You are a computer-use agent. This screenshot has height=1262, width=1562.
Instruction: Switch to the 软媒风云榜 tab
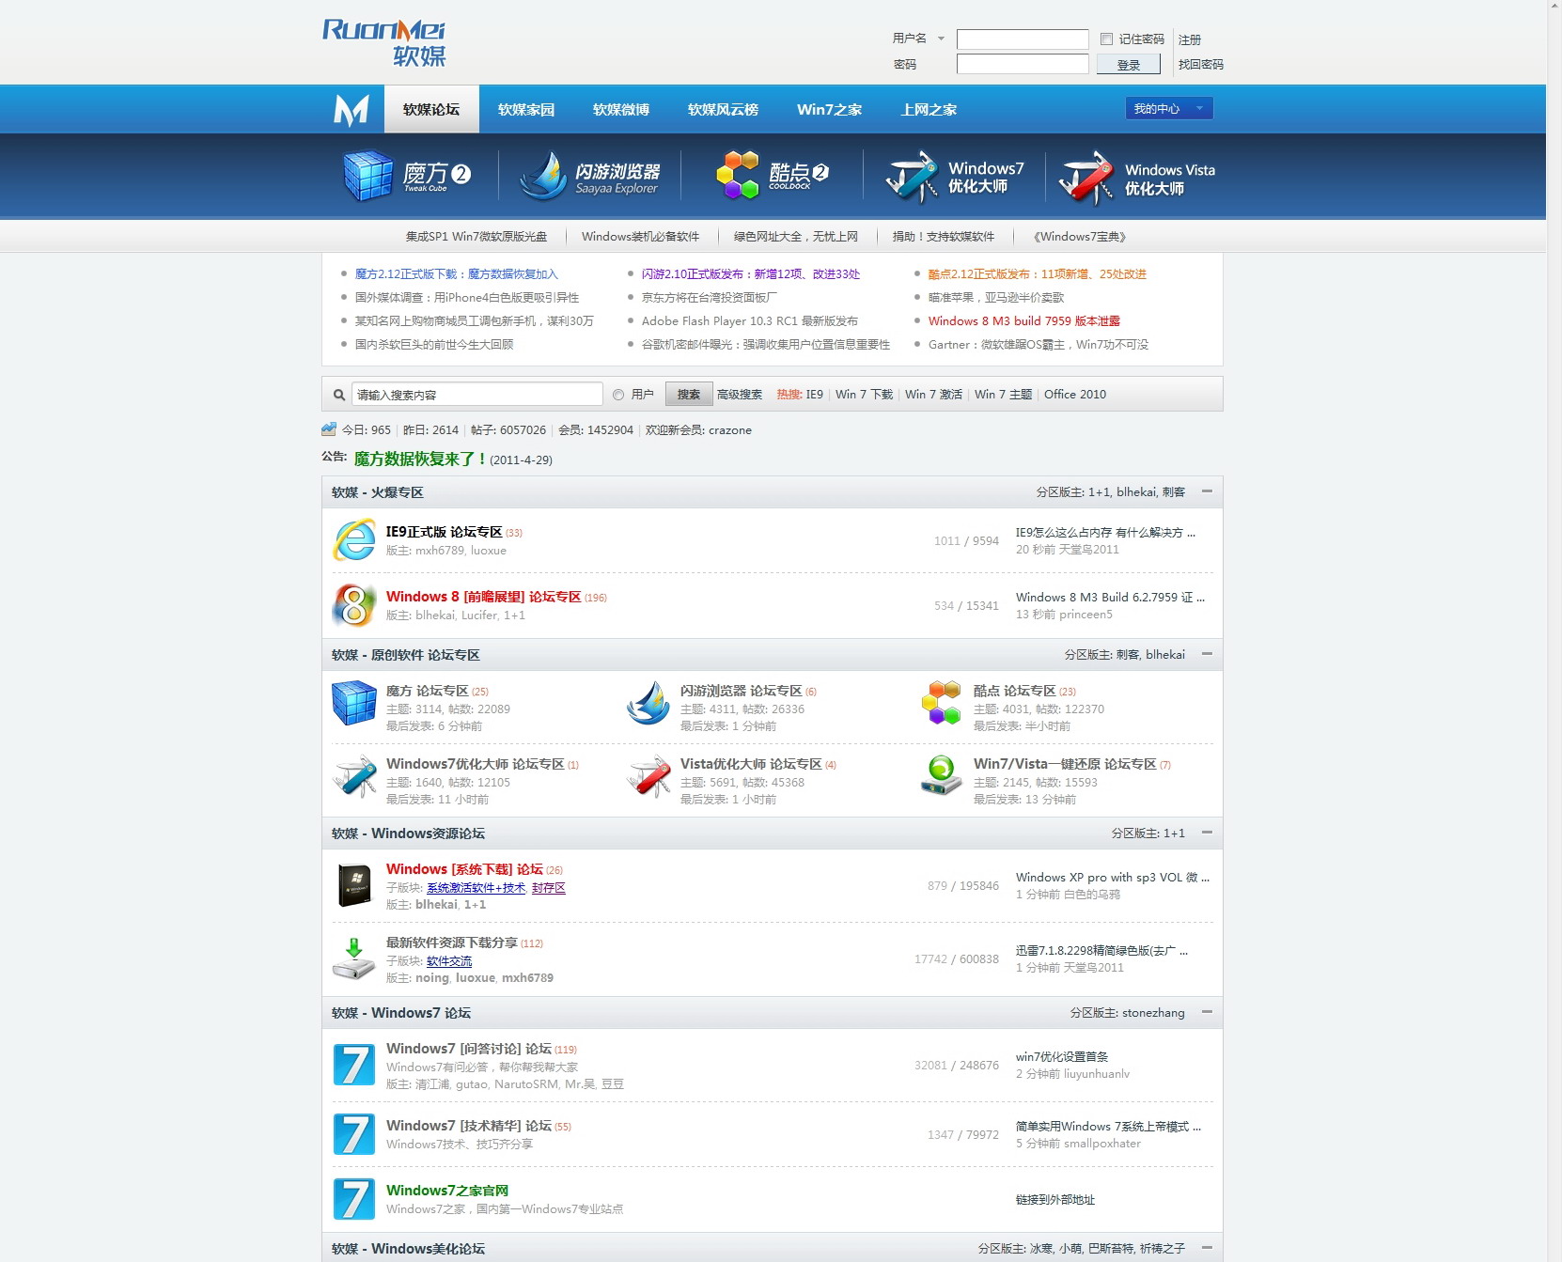pos(723,109)
